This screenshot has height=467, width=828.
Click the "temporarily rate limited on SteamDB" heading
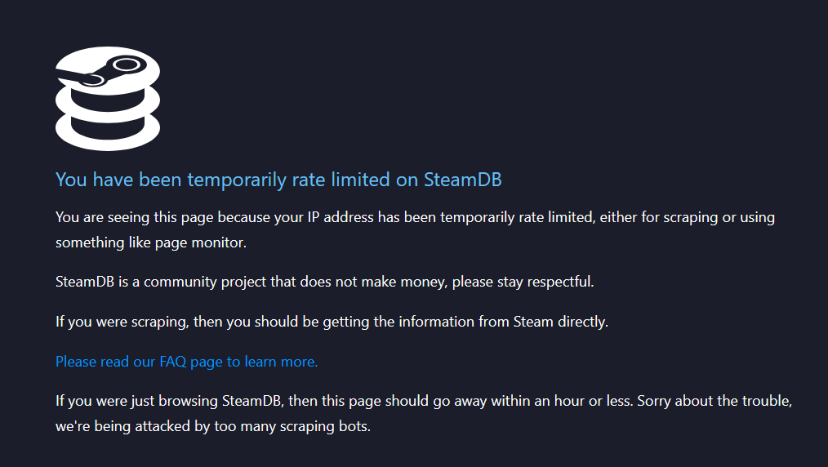[278, 180]
